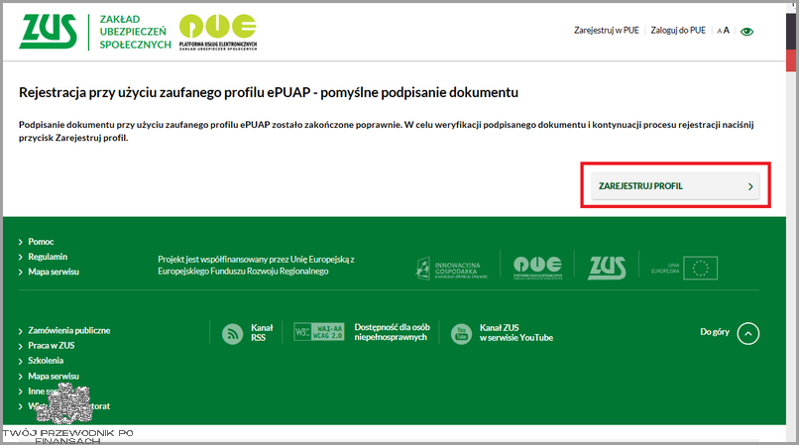Open Zarejestruj w PUE link
The image size is (799, 445).
pyautogui.click(x=607, y=30)
